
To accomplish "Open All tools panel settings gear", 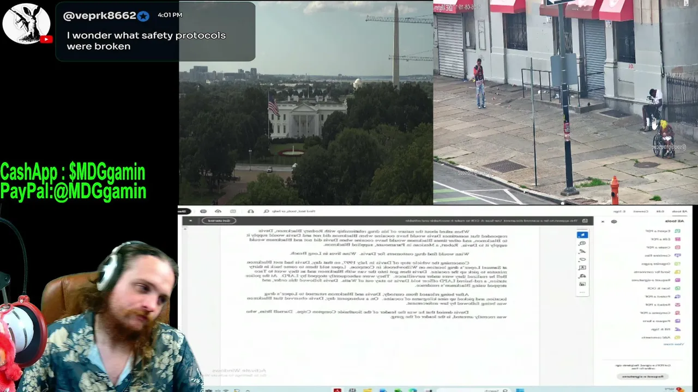I will click(614, 222).
